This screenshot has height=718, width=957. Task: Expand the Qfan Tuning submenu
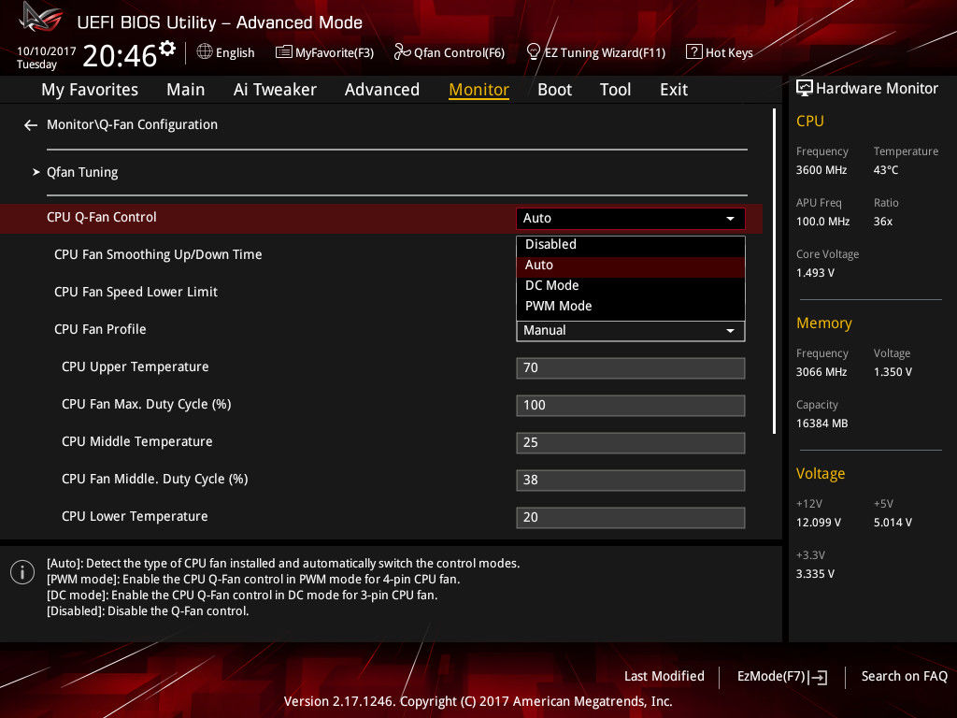click(x=82, y=172)
